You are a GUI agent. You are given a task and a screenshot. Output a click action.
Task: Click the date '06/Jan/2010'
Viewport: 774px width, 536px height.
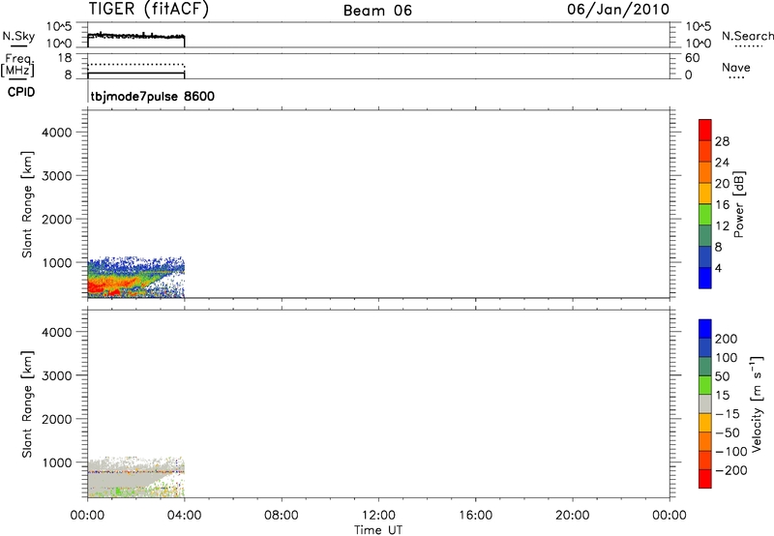click(x=618, y=9)
